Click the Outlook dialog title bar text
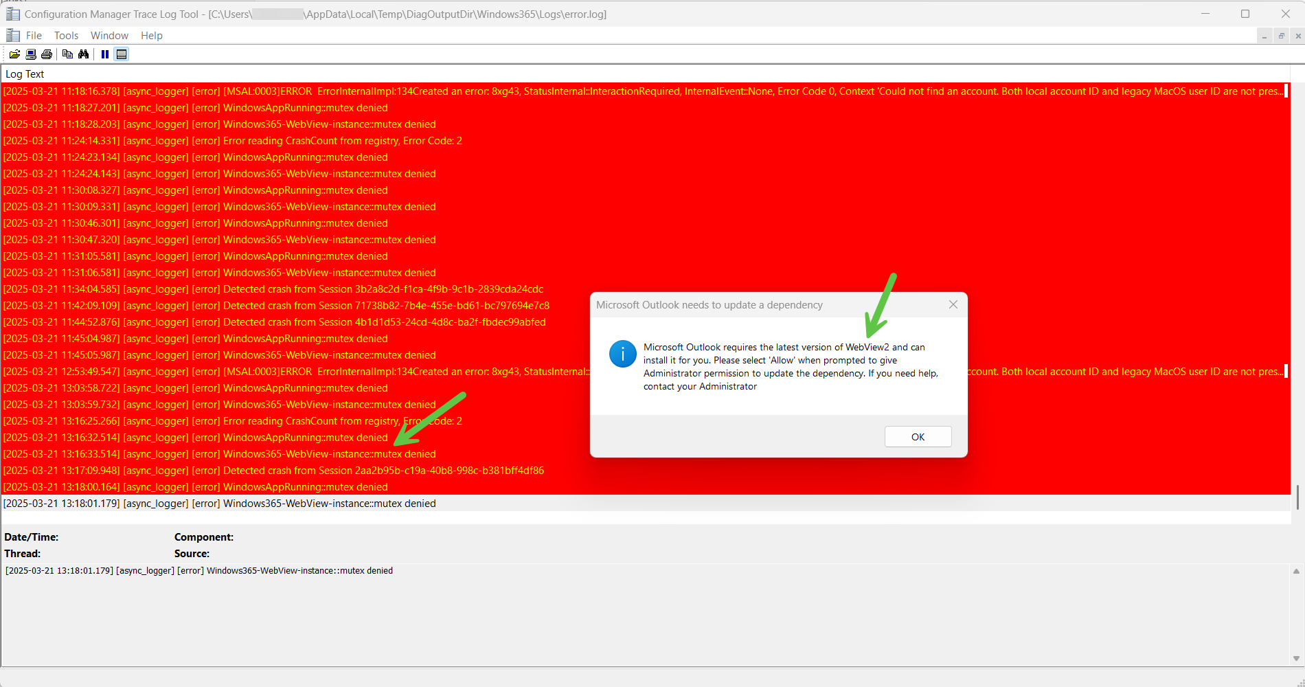The image size is (1305, 687). point(710,305)
